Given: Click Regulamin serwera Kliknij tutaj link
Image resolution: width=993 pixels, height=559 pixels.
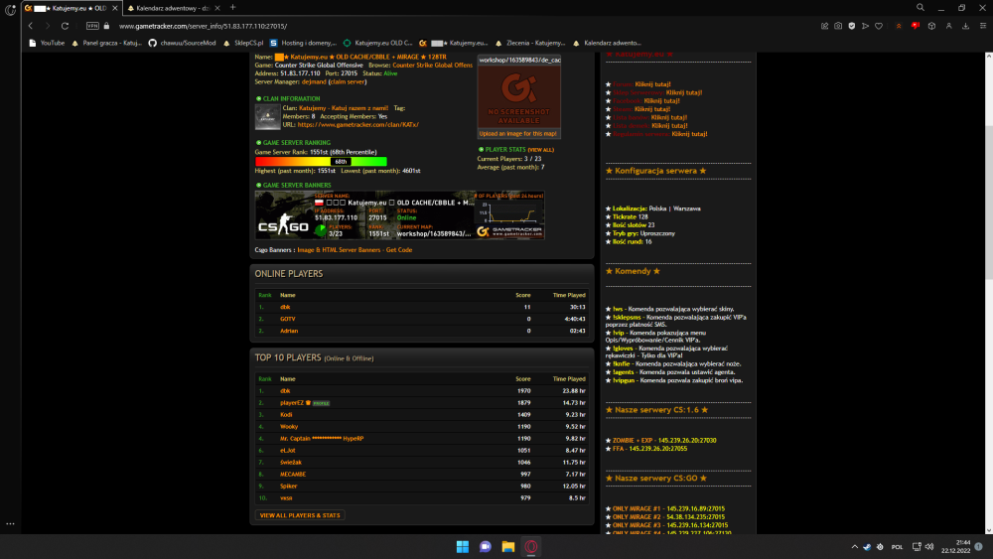Looking at the screenshot, I should point(690,134).
